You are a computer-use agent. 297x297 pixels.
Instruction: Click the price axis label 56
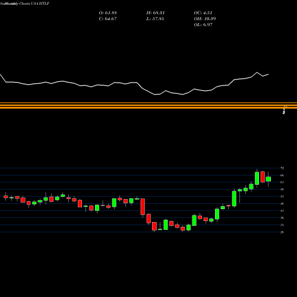point(282,189)
